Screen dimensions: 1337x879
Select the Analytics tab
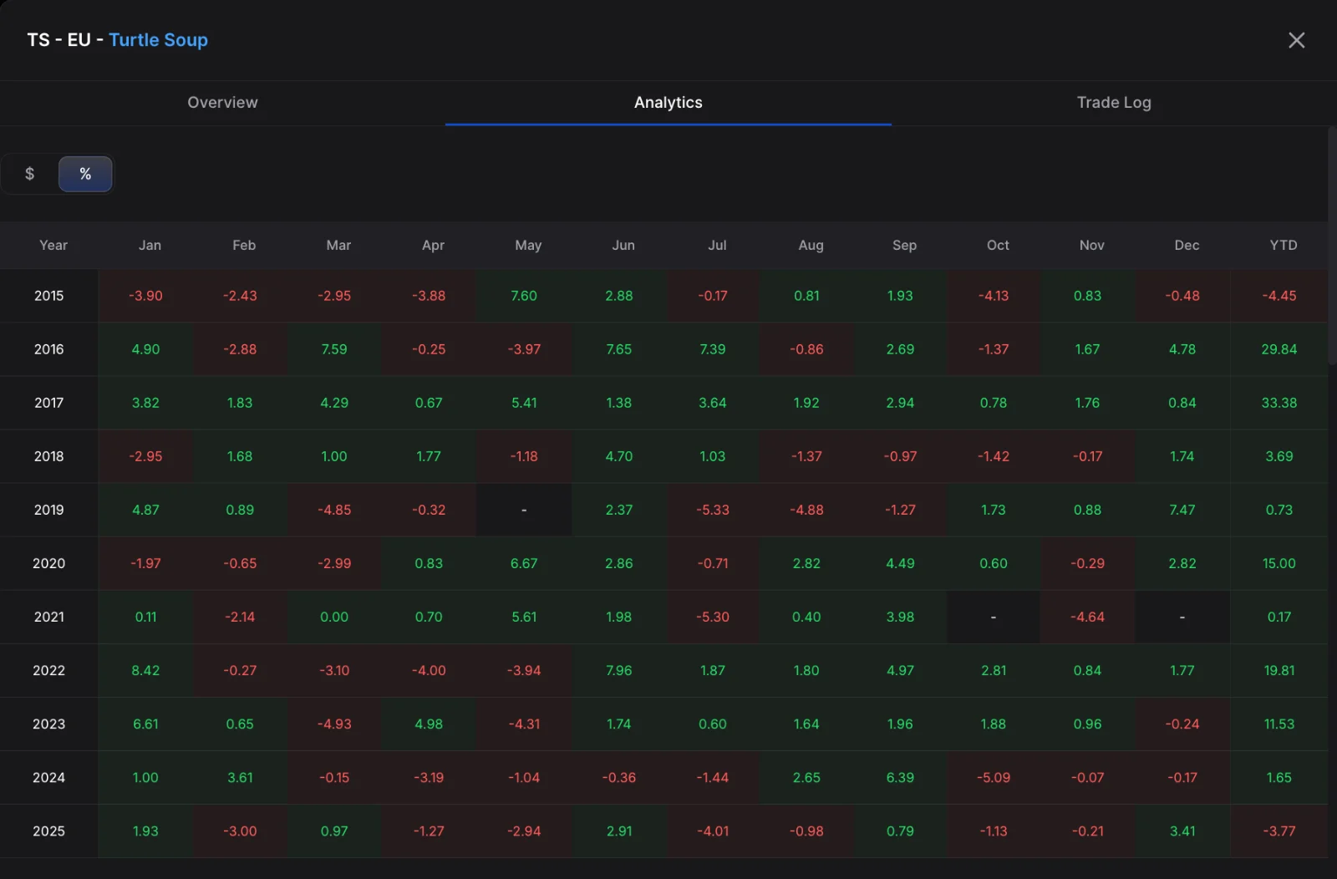pyautogui.click(x=668, y=103)
